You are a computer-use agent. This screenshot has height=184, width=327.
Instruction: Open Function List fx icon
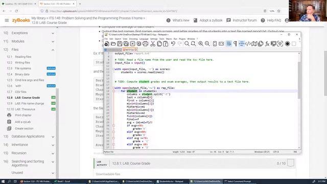coord(267,43)
